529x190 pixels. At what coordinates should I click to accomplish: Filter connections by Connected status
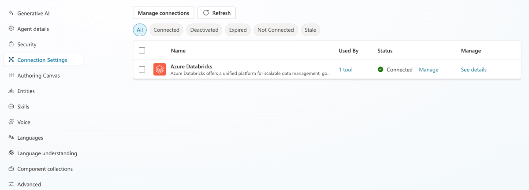coord(166,30)
